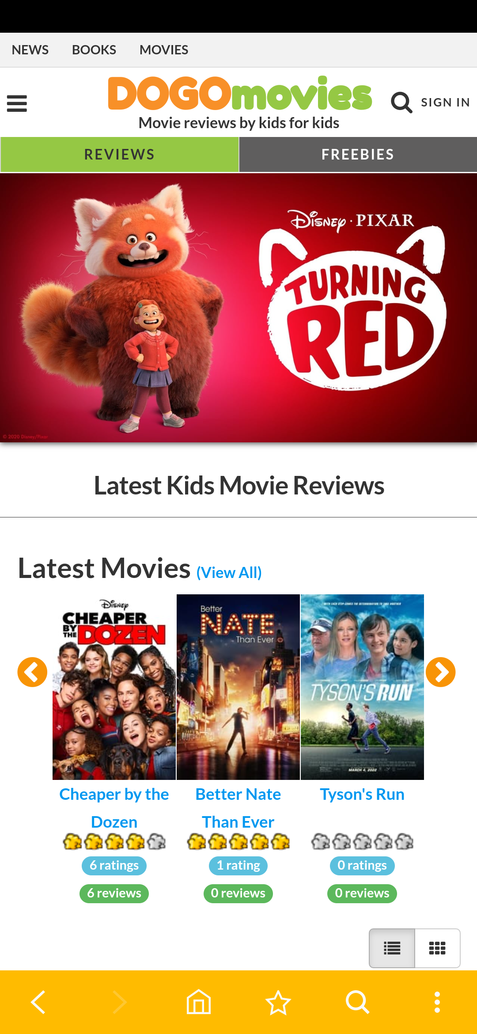
Task: Click the View All link
Action: pos(229,573)
